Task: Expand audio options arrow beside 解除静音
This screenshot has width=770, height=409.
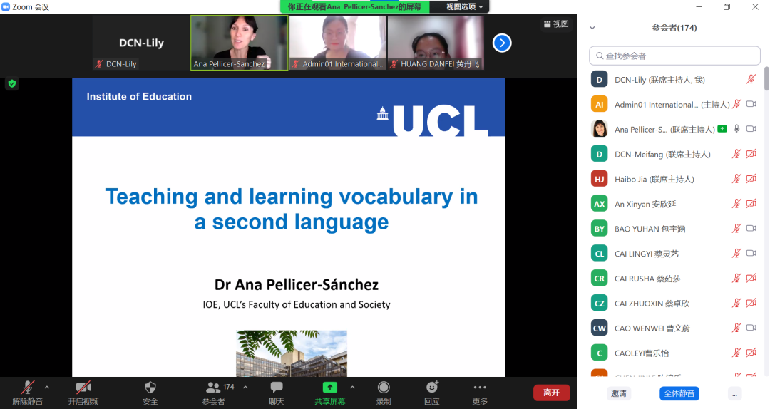Action: click(47, 387)
